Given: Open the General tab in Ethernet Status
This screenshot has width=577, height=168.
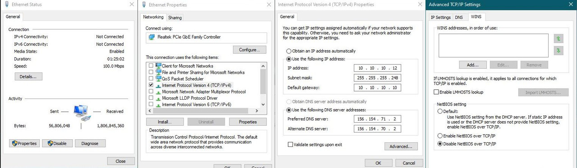Looking at the screenshot, I should pos(13,17).
